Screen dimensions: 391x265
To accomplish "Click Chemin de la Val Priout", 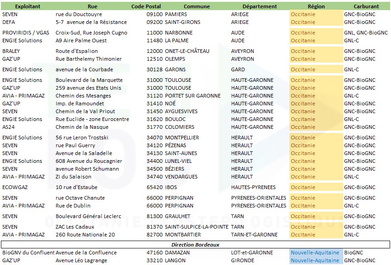I will [85, 111].
